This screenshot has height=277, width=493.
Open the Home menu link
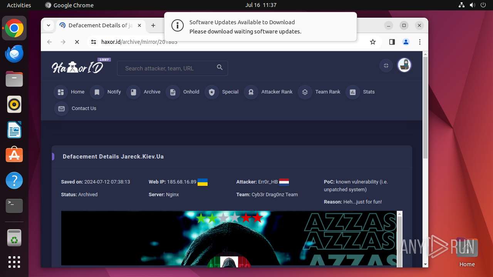pyautogui.click(x=77, y=92)
